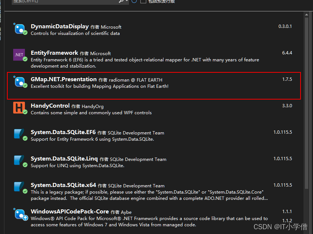
Task: Click version 6.4.4 of EntityFramework
Action: click(287, 53)
